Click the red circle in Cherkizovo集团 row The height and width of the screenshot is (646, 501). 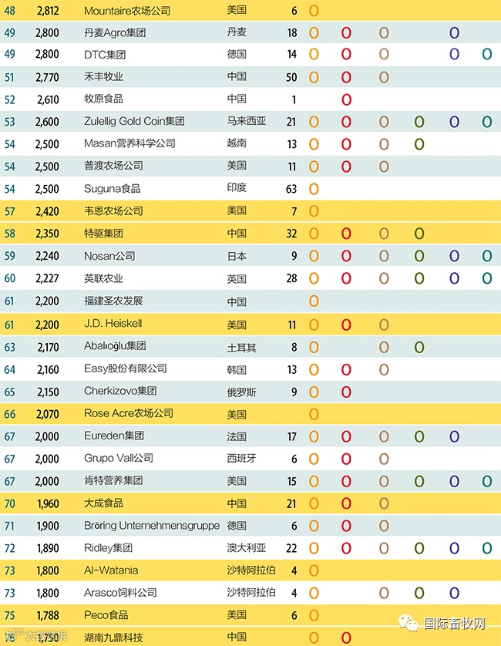pos(347,392)
